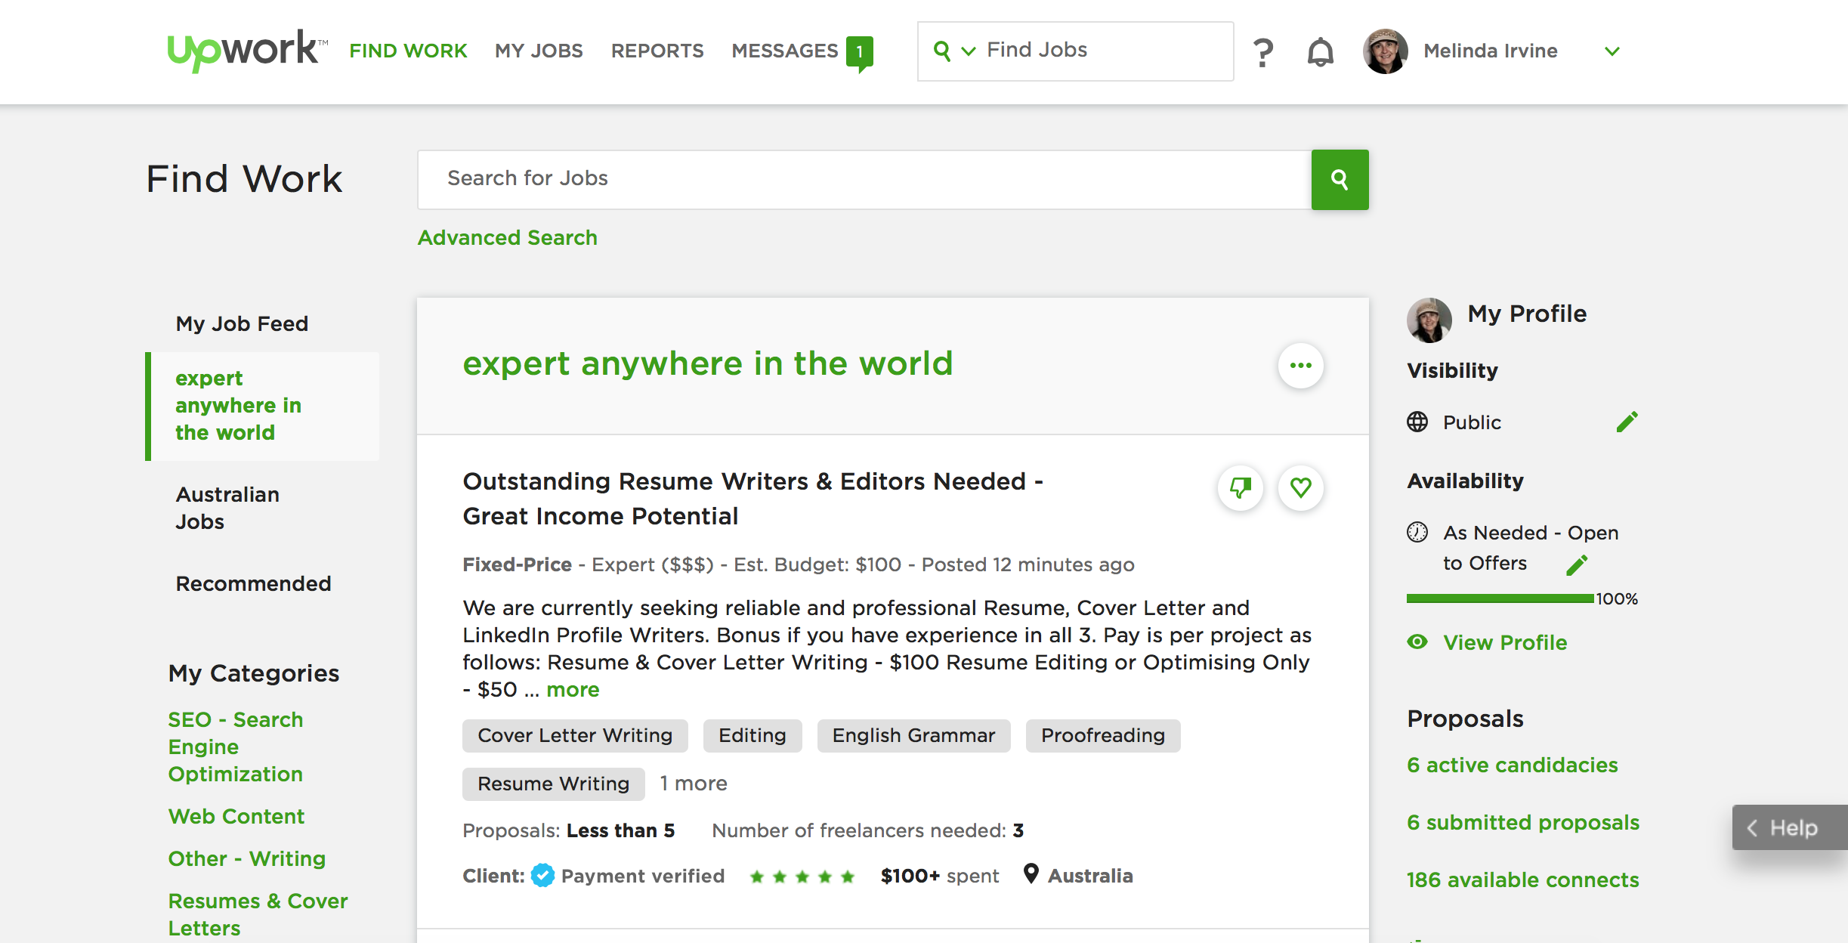Click the 100% profile completeness bar
The image size is (1848, 943).
point(1500,598)
